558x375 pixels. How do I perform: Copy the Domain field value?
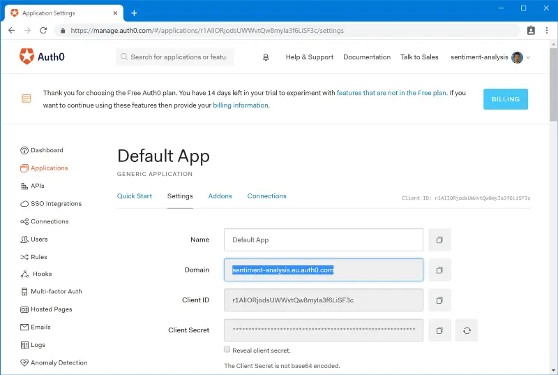[439, 270]
